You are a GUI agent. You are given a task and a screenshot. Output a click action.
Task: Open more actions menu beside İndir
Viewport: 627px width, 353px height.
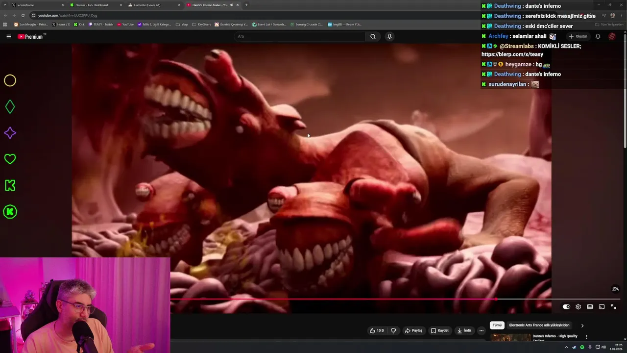click(x=481, y=330)
